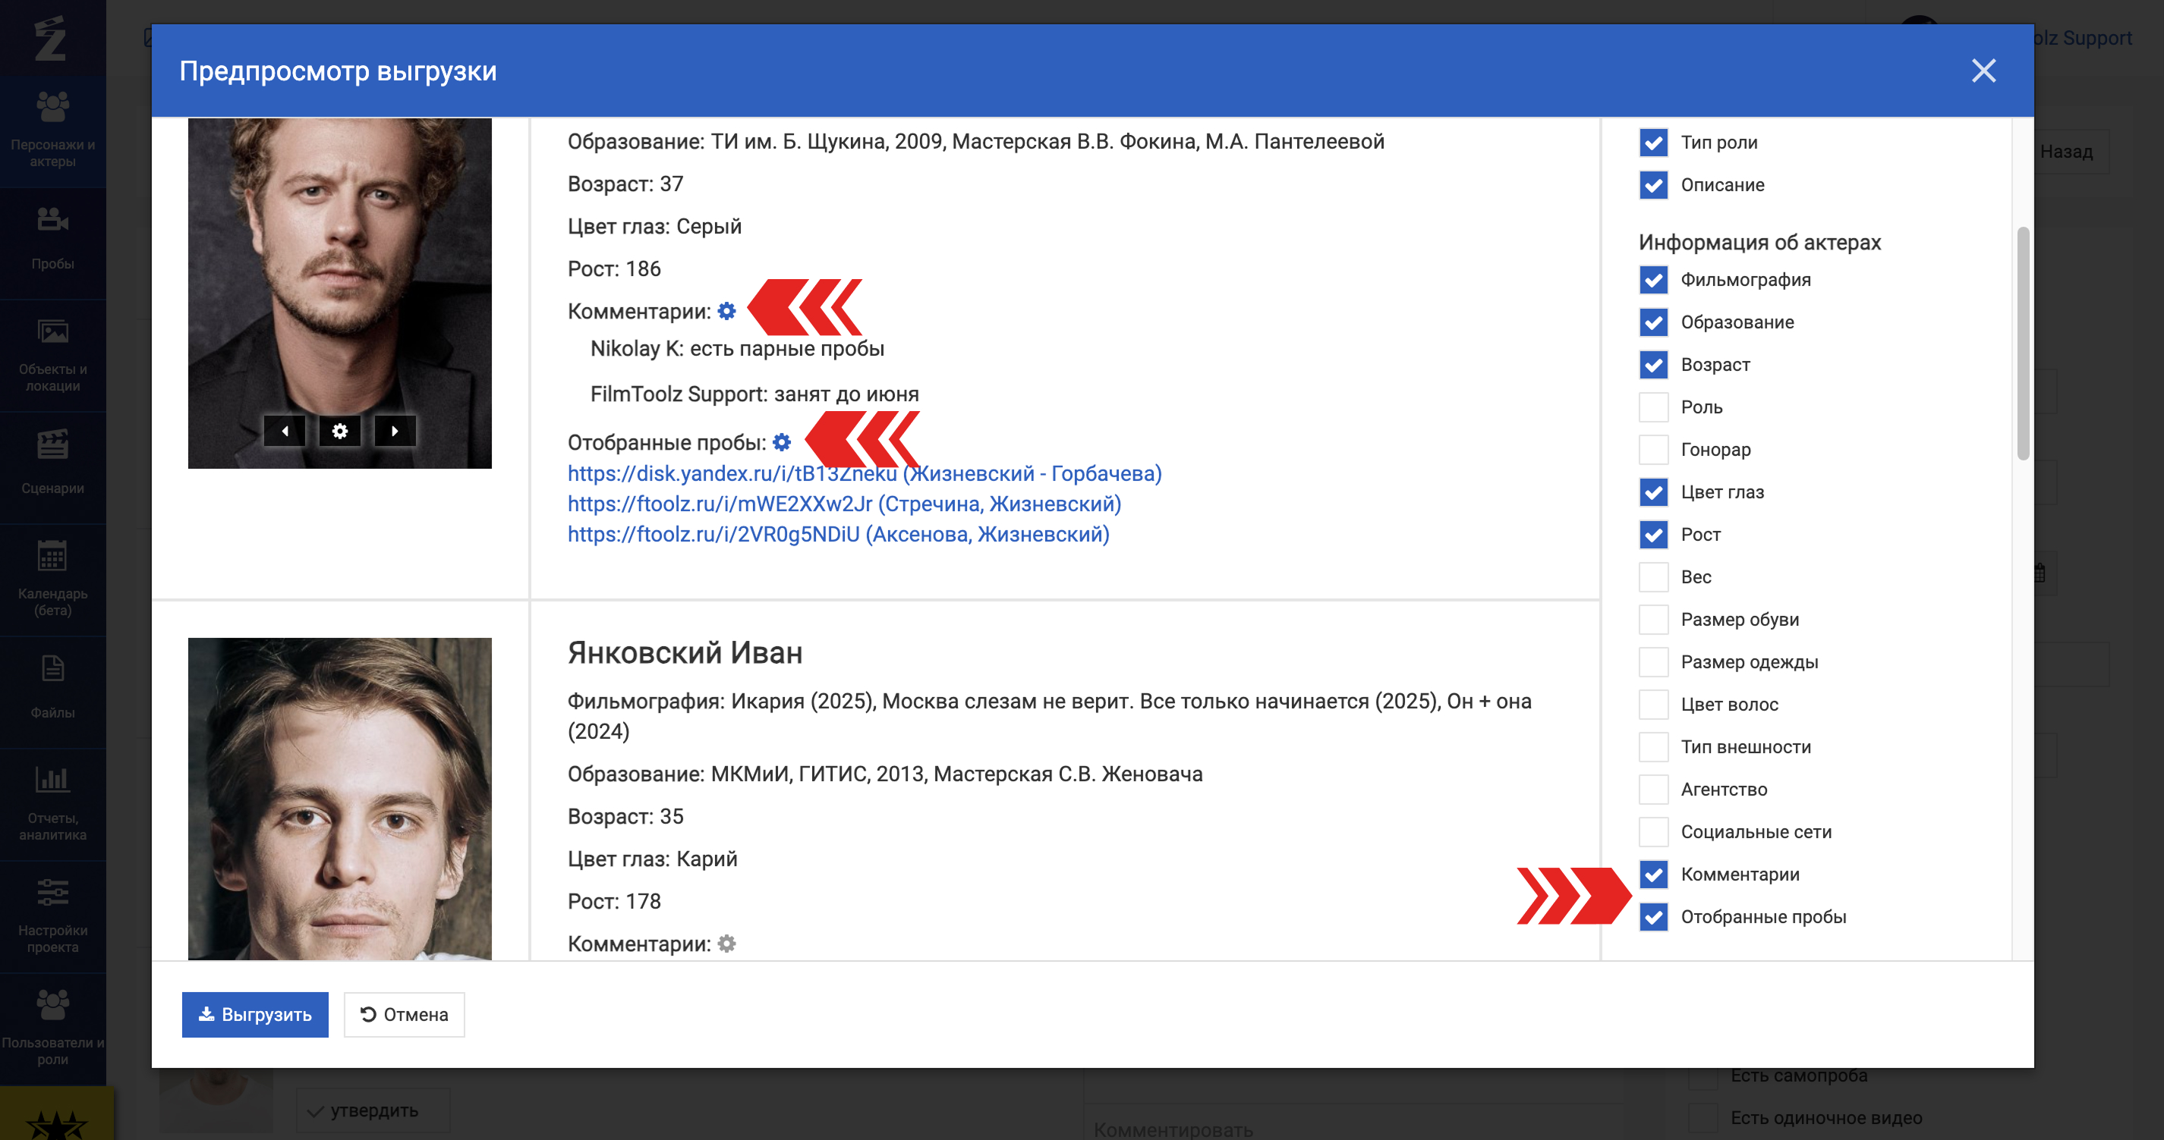Click Янковский Иван portrait photo

coord(339,797)
